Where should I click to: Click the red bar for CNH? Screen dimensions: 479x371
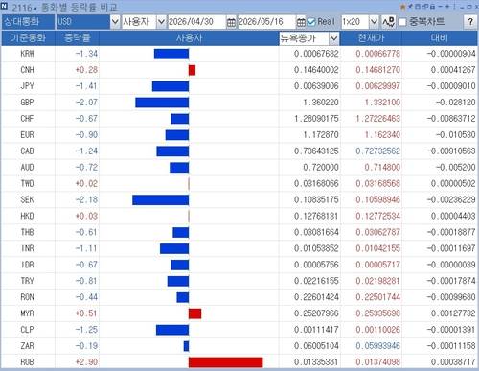tap(192, 70)
